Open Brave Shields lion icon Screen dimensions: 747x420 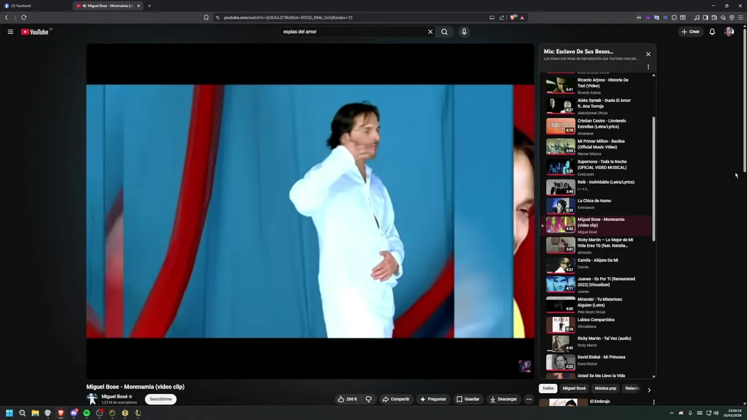click(x=513, y=17)
